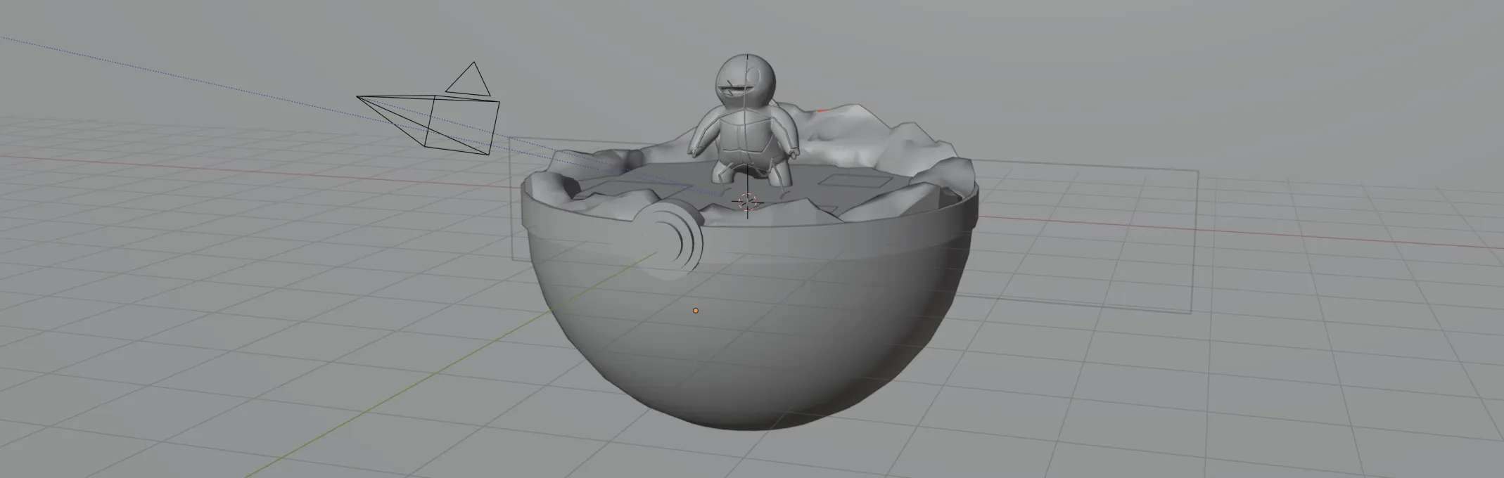This screenshot has height=478, width=1504.
Task: Click the inset rectangle right of Squirtle
Action: pos(848,181)
